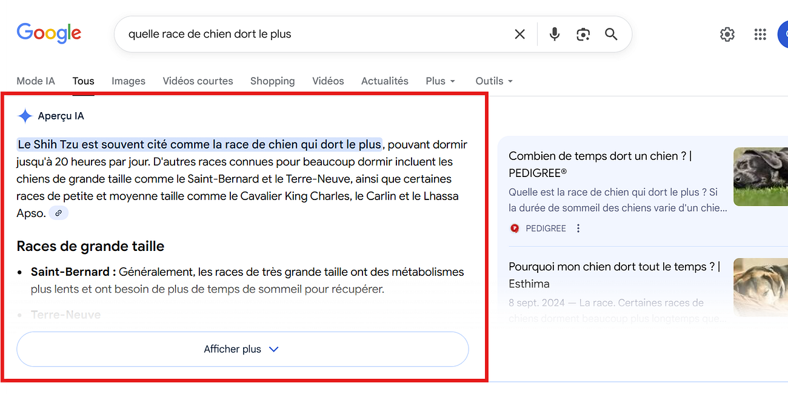
Task: Open PEDIGREE result three-dot menu
Action: [578, 229]
